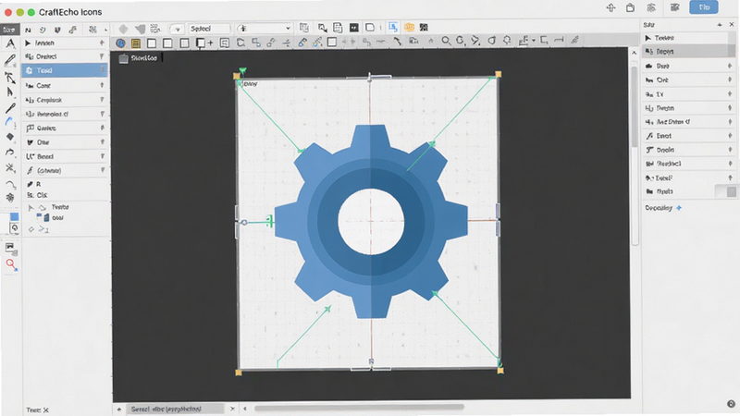
Task: Click the left arrow beside the horizontal scrollbar
Action: (244, 409)
